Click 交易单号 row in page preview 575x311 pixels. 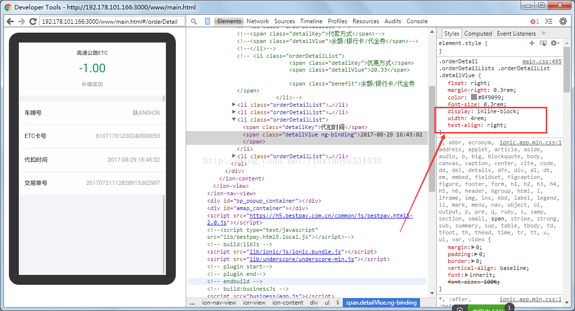point(92,183)
